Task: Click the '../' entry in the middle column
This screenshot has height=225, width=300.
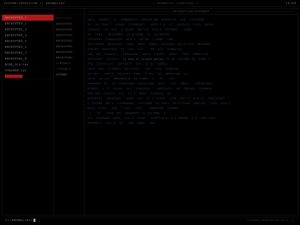Action: click(x=58, y=12)
